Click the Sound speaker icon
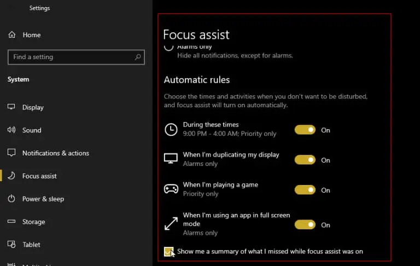The width and height of the screenshot is (420, 266). (x=11, y=130)
